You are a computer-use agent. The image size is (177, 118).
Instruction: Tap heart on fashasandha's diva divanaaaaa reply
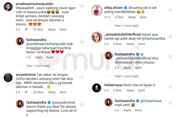pyautogui.click(x=170, y=57)
